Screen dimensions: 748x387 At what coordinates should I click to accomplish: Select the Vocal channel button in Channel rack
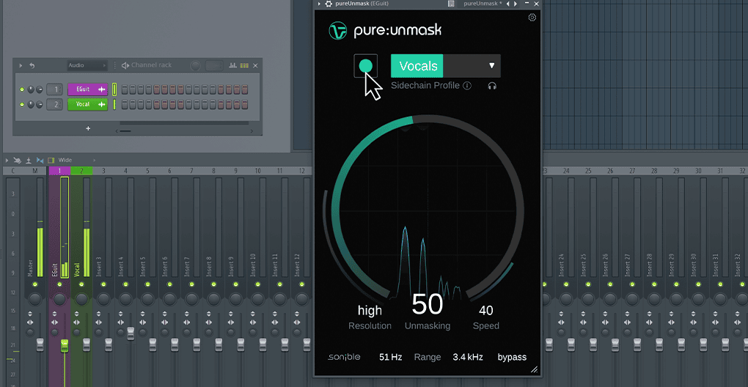click(x=88, y=104)
